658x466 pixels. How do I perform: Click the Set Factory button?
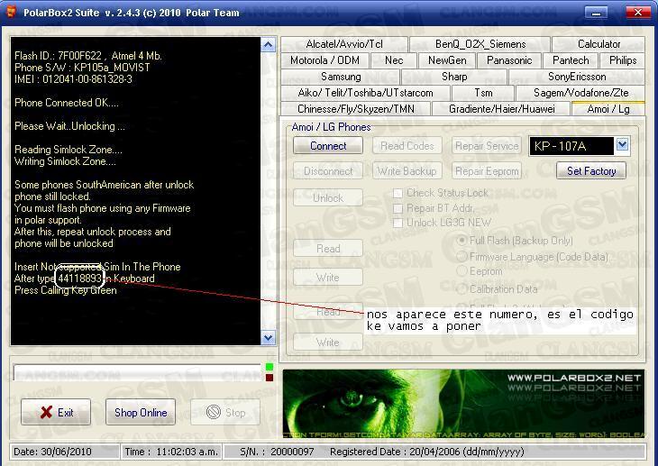pyautogui.click(x=591, y=171)
